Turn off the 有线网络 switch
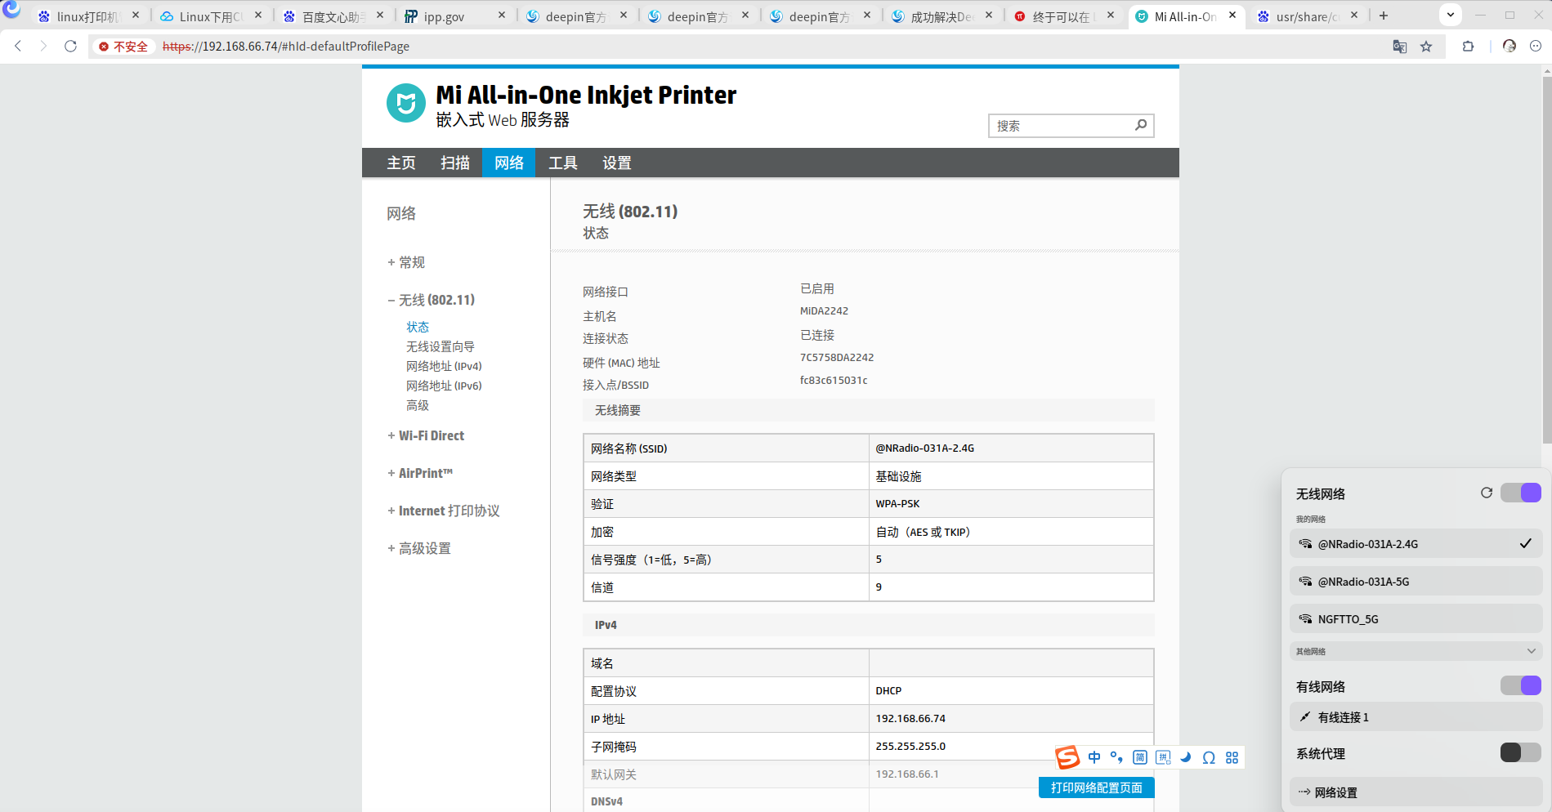The width and height of the screenshot is (1552, 812). click(x=1521, y=685)
